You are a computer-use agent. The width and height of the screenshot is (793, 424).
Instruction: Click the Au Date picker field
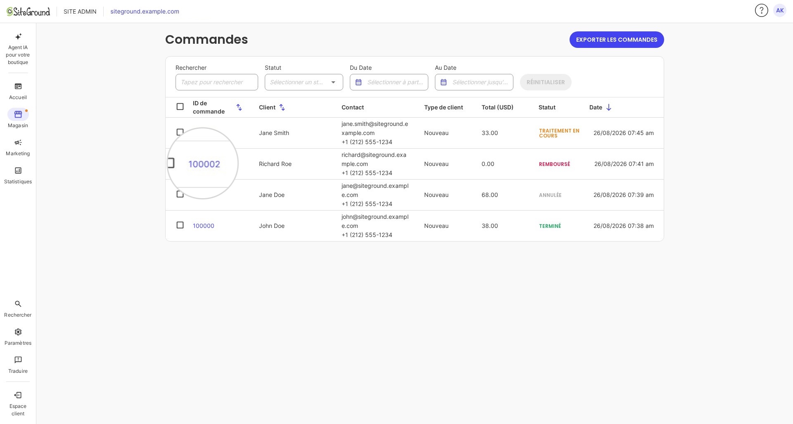pos(474,82)
